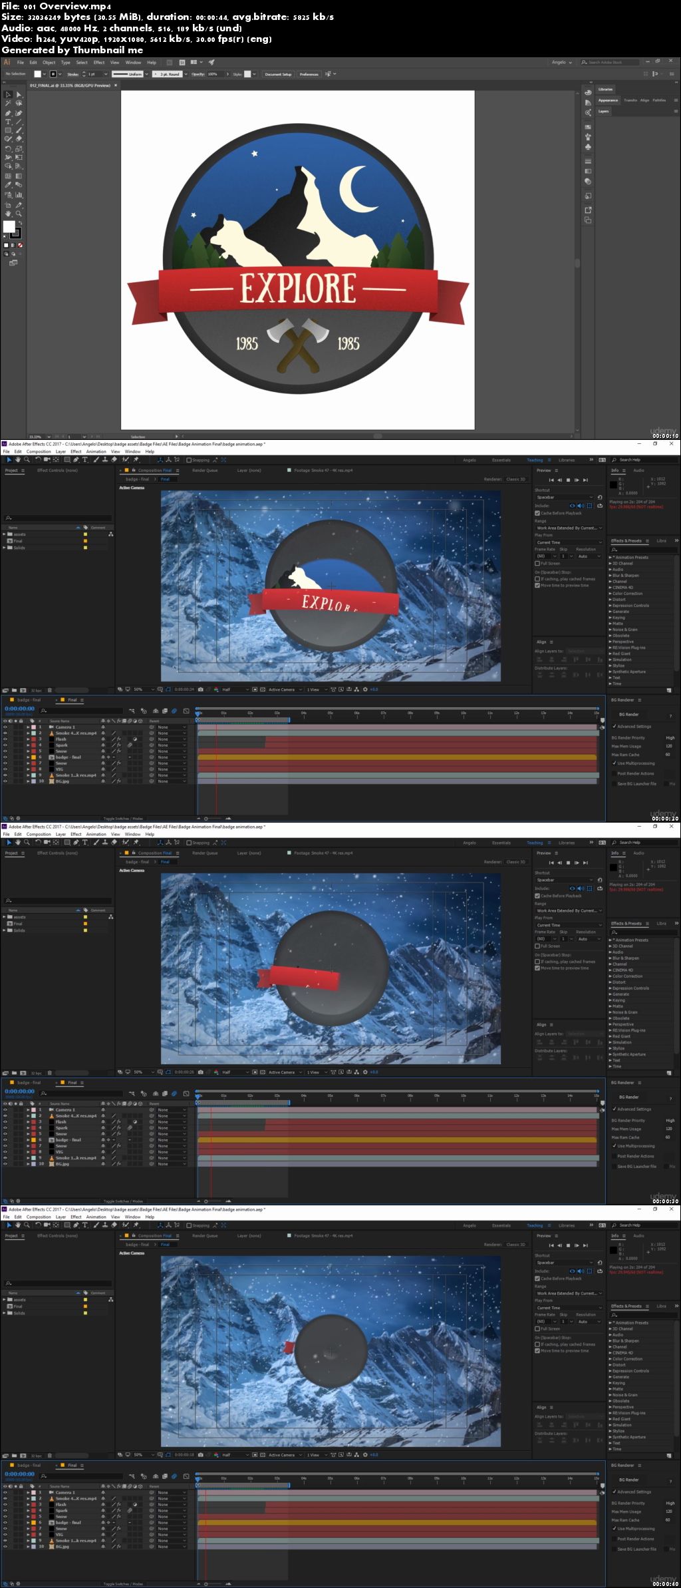Open VIG layer Parent dropdown in 00:00:30 frame
Image resolution: width=681 pixels, height=1588 pixels.
172,1152
